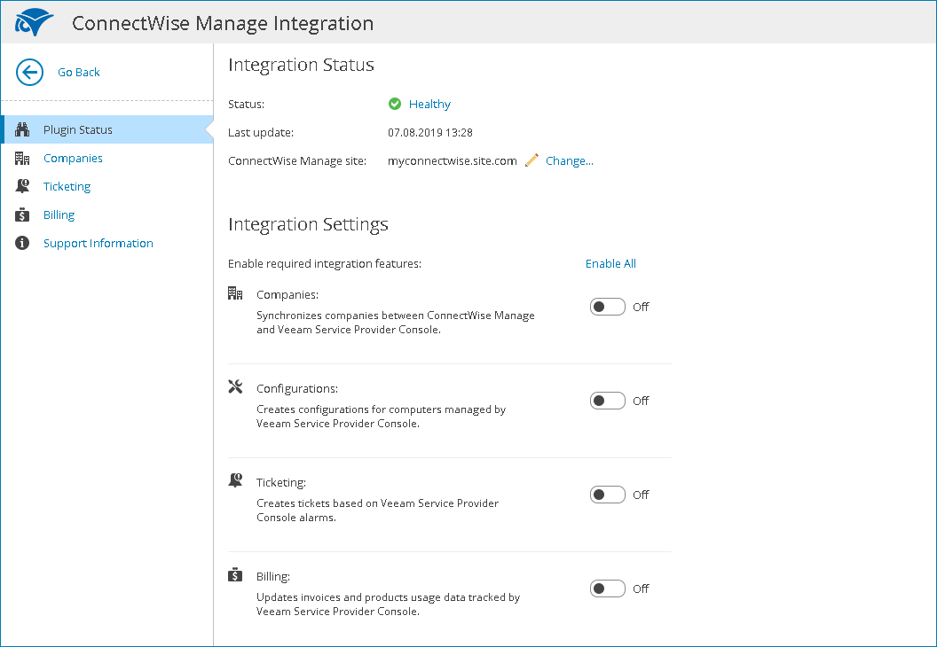Click the Go Back arrow button
This screenshot has width=937, height=647.
point(28,72)
